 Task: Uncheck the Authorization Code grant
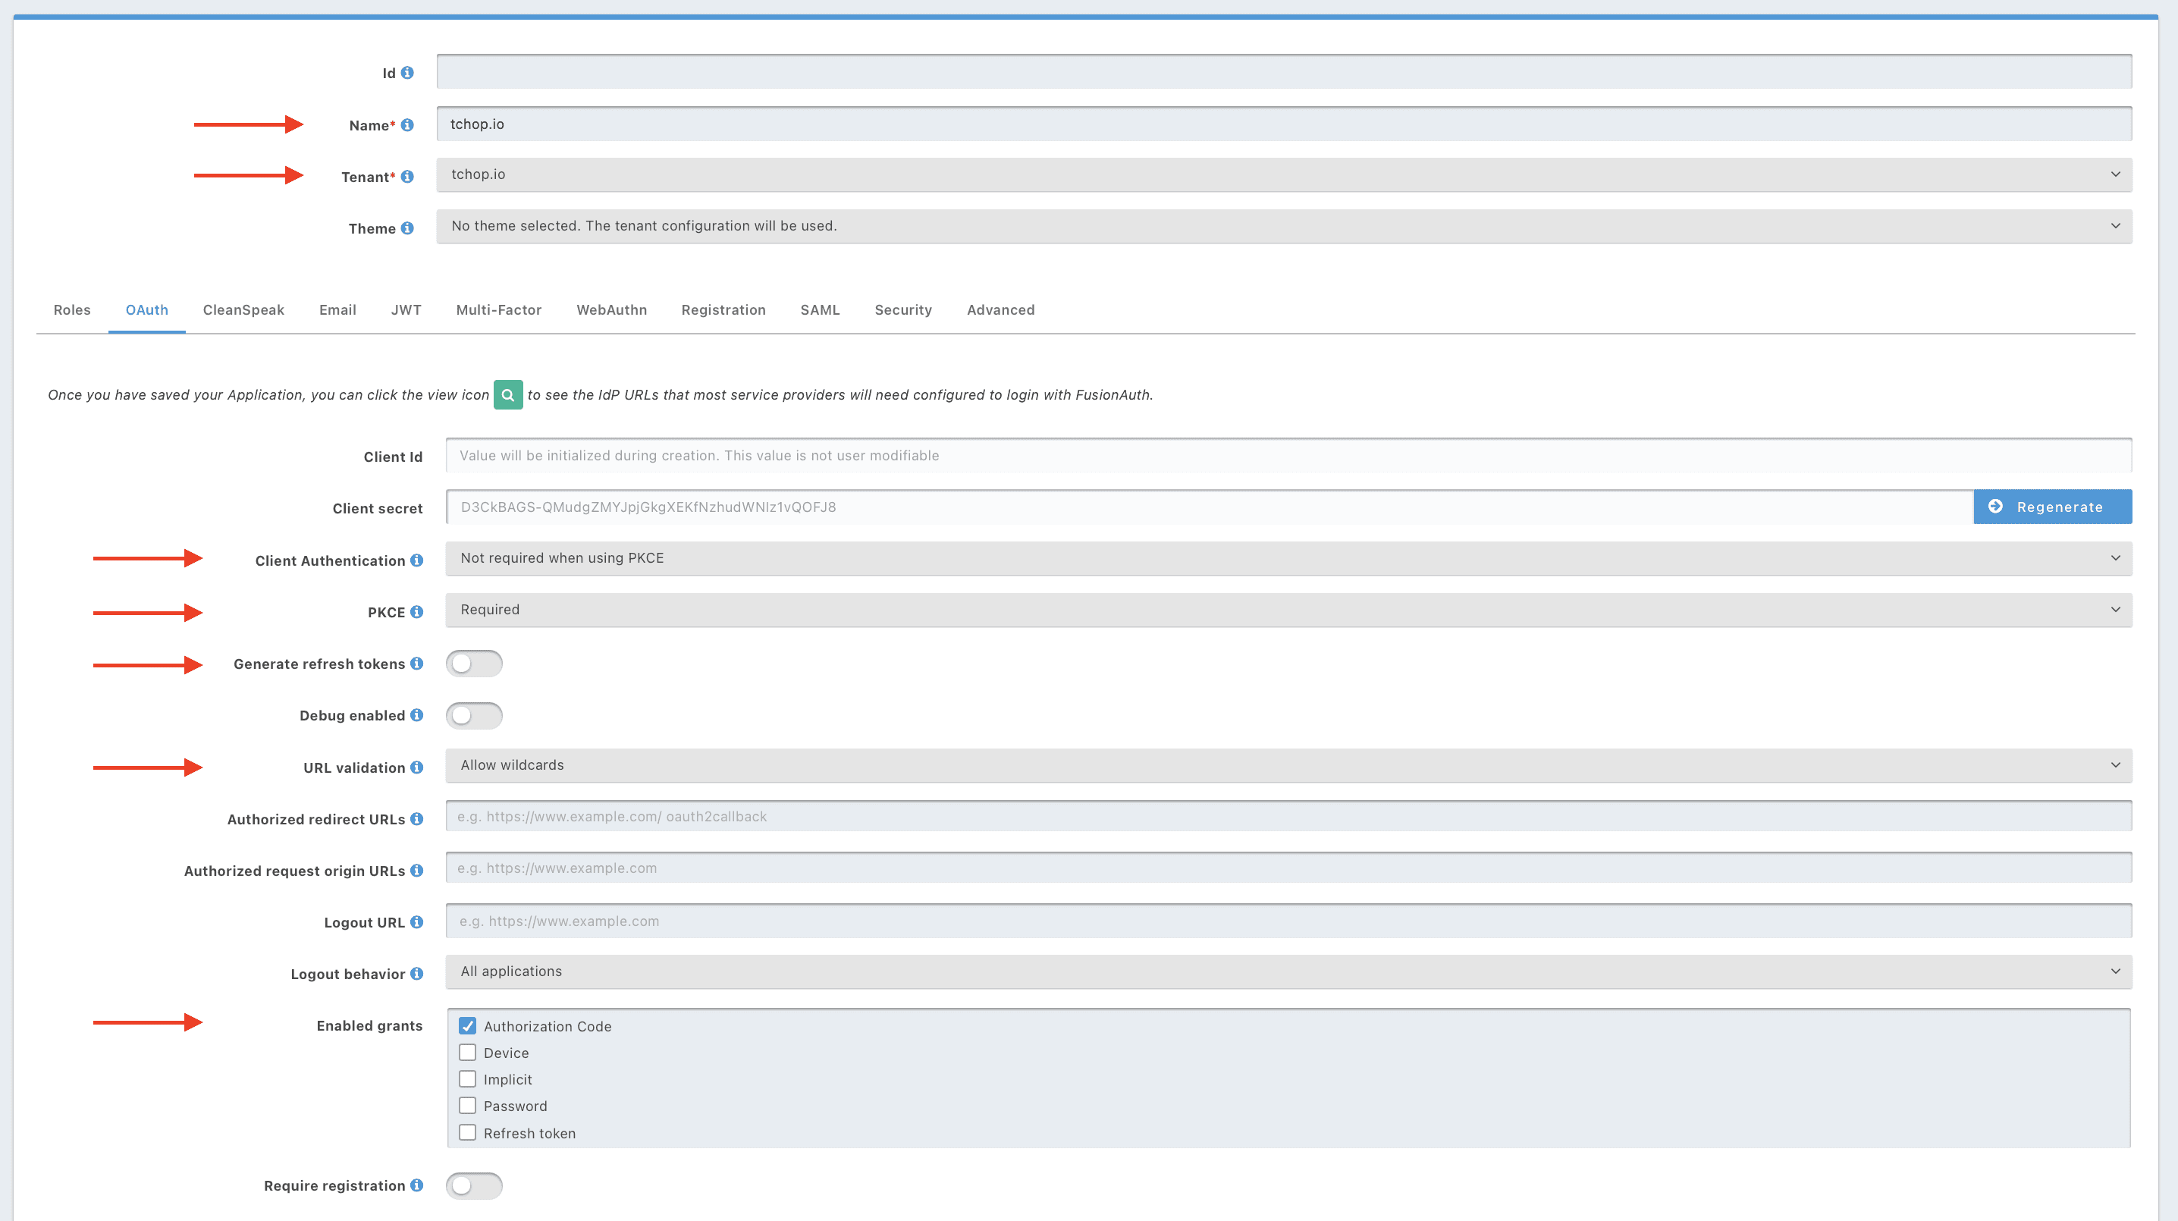tap(468, 1025)
